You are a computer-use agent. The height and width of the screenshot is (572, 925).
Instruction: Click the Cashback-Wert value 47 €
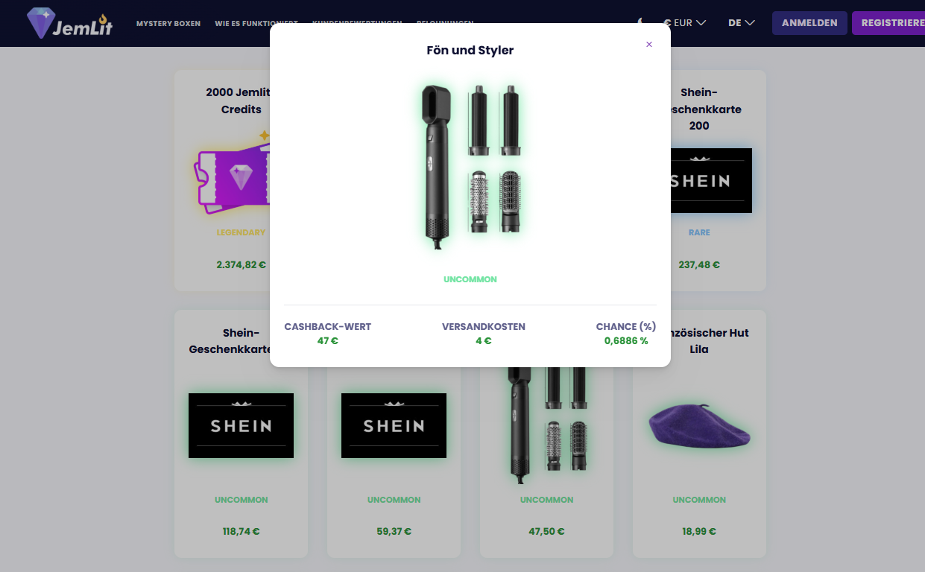pos(328,340)
